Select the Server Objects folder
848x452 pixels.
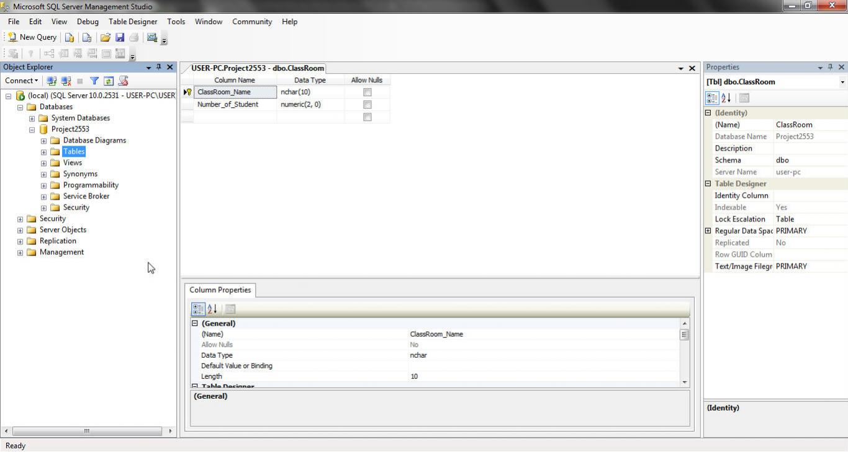63,229
